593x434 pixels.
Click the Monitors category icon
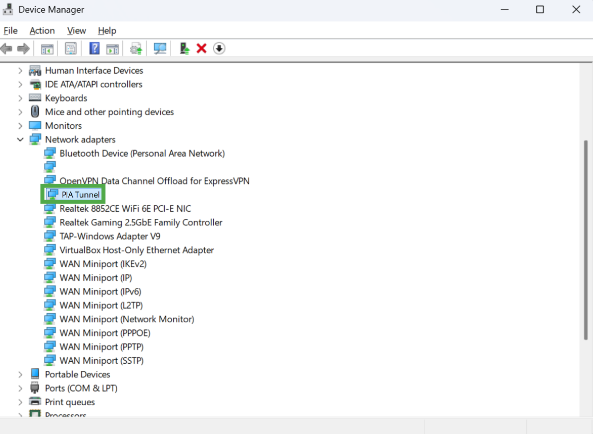[x=35, y=125]
